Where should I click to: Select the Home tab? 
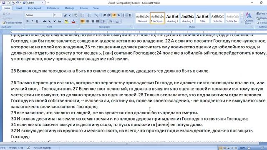click(x=7, y=8)
